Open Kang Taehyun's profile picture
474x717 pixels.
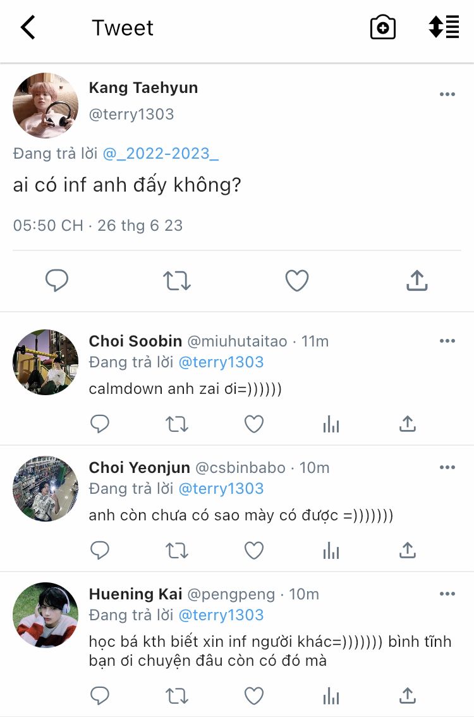tap(46, 106)
